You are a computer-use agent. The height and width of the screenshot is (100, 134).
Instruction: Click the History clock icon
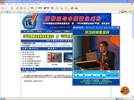(53, 8)
